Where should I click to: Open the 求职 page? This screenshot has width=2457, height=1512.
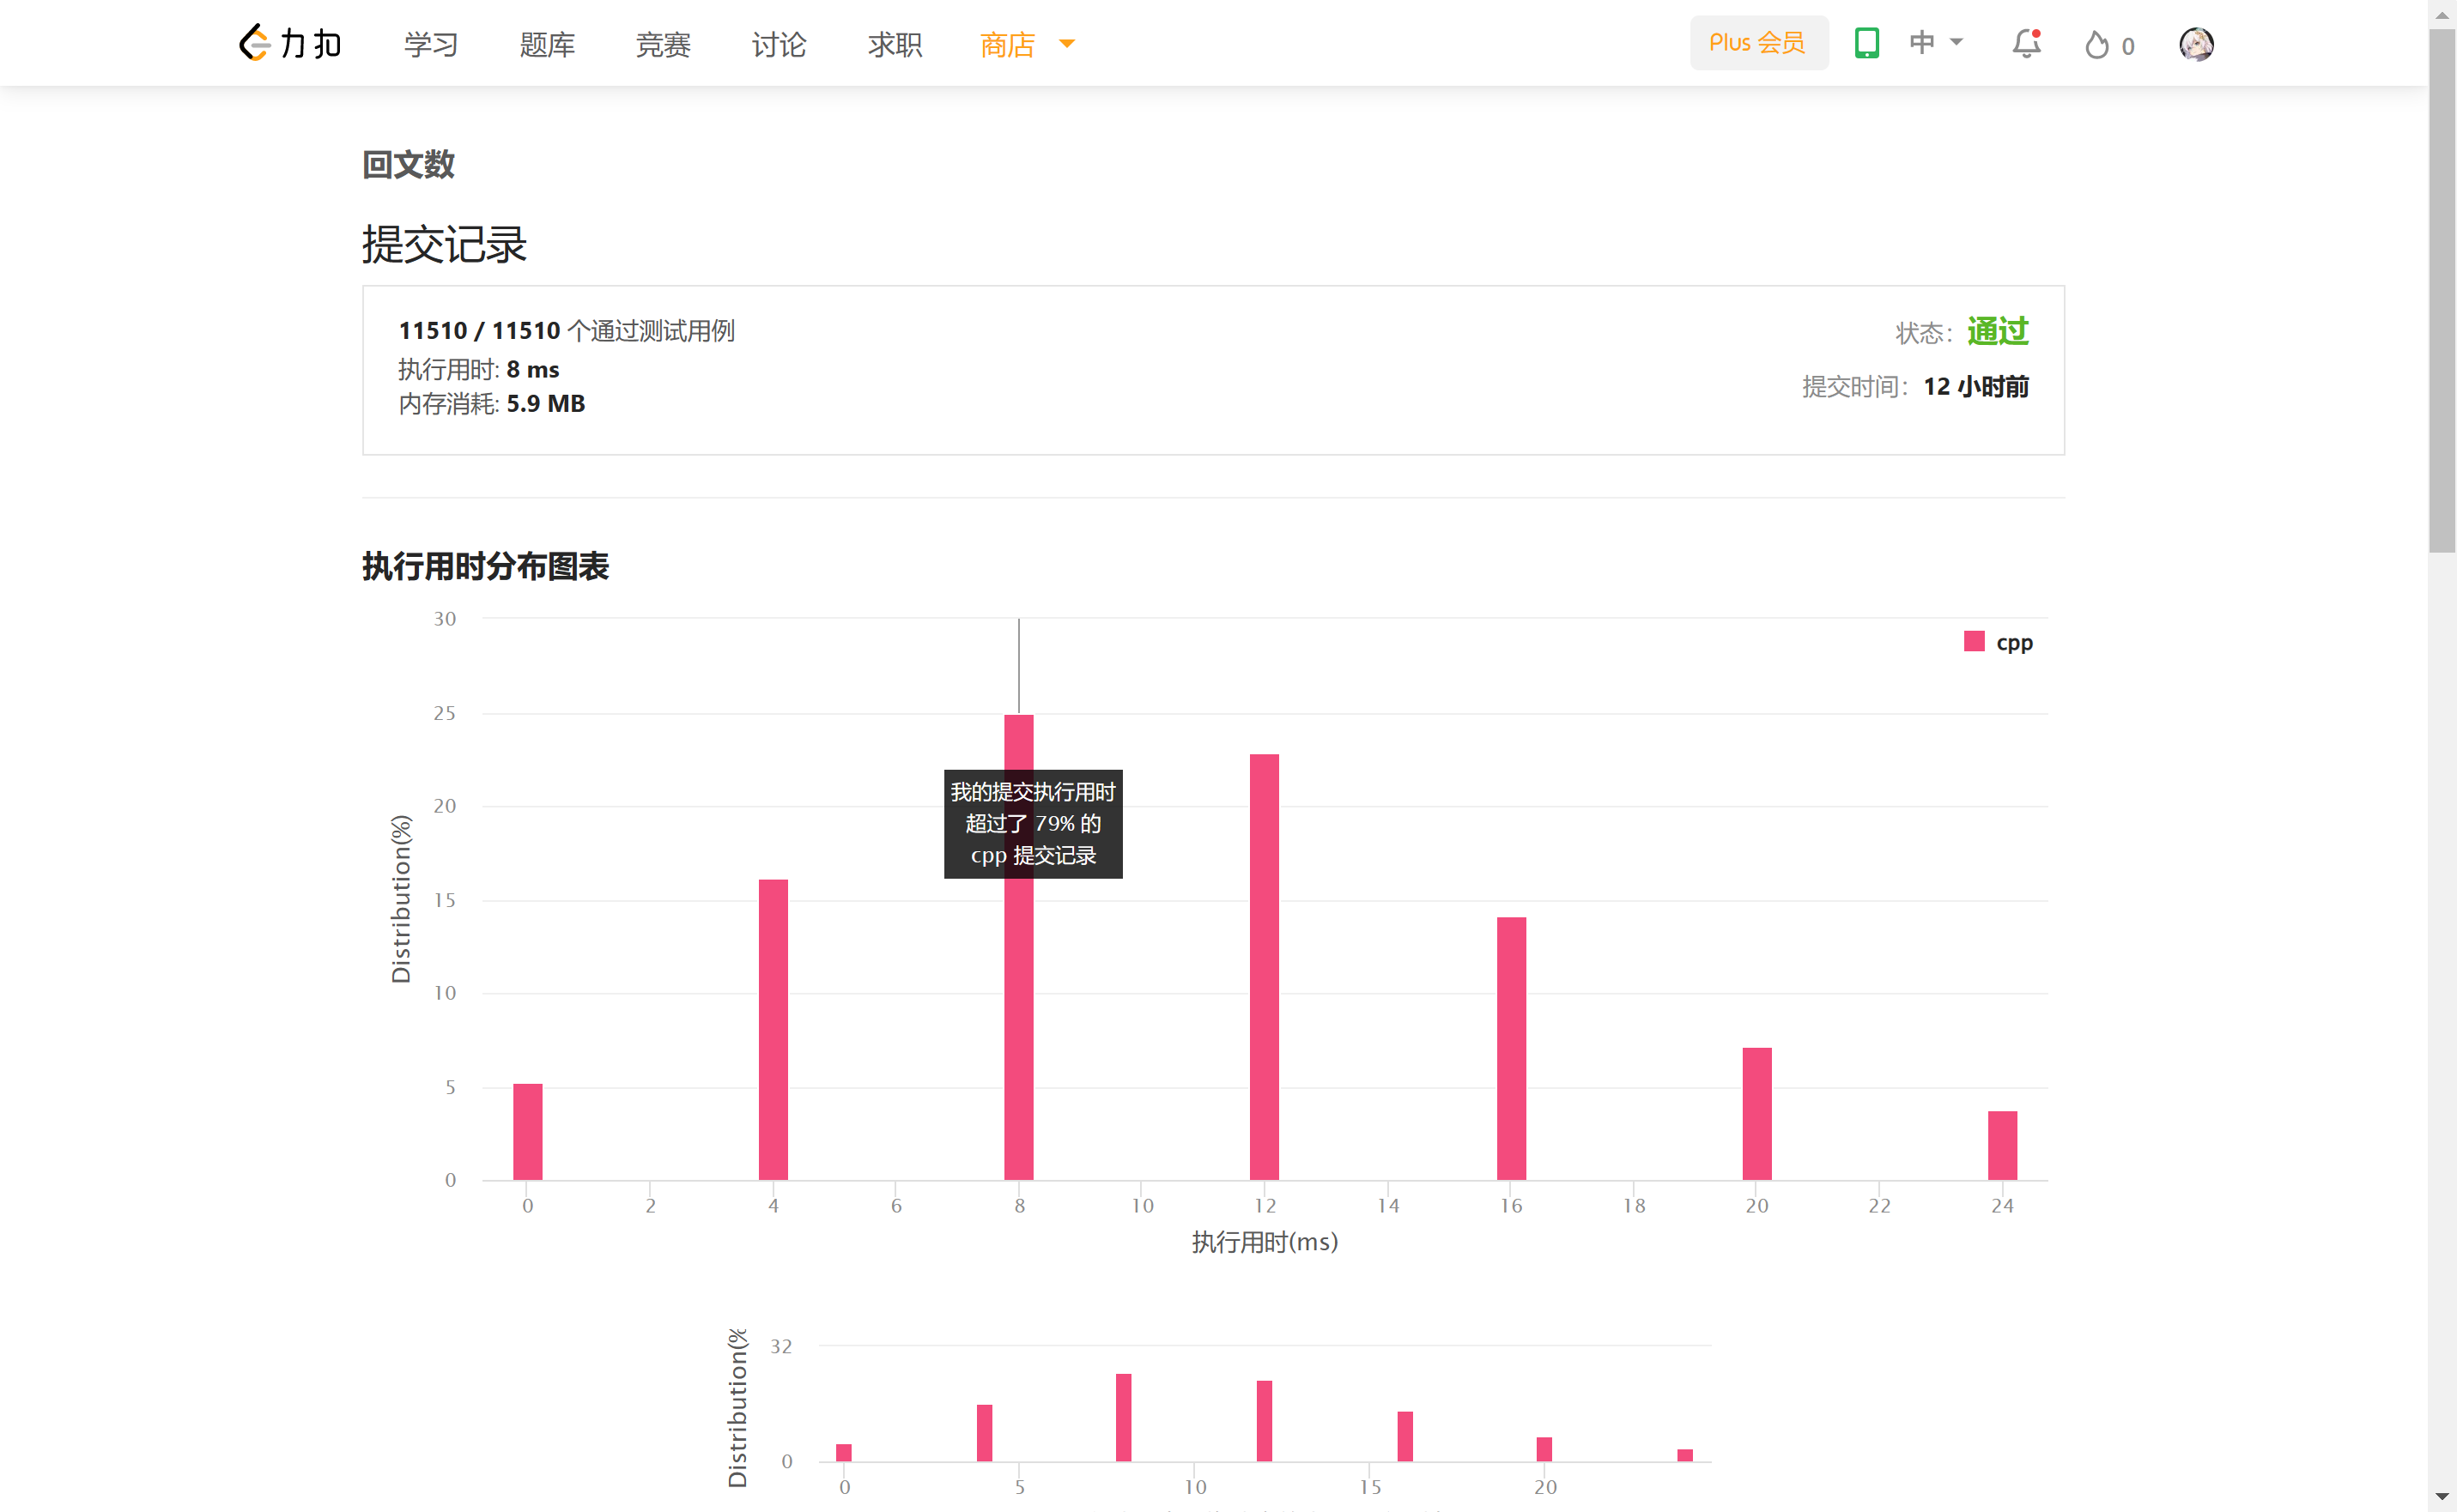895,44
